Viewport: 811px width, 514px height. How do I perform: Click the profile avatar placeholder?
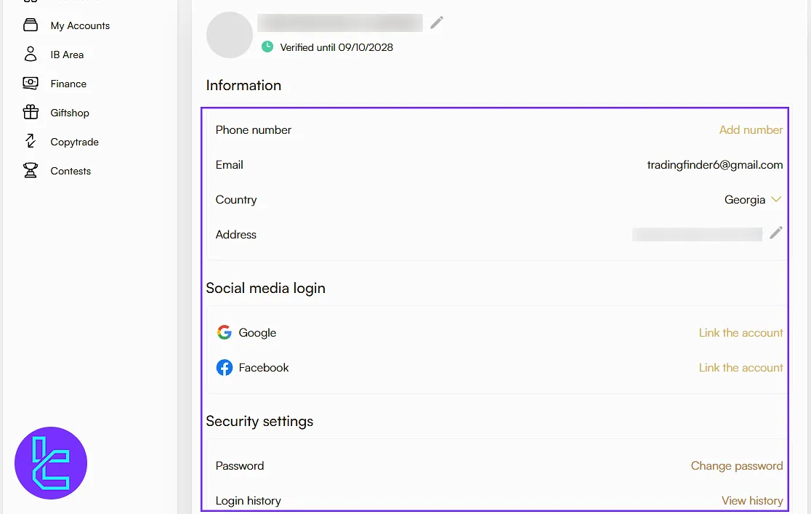point(230,35)
